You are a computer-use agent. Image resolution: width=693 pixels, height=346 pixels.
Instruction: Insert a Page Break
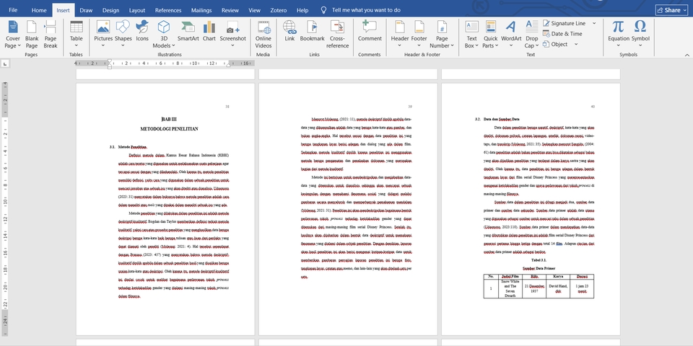(x=51, y=35)
